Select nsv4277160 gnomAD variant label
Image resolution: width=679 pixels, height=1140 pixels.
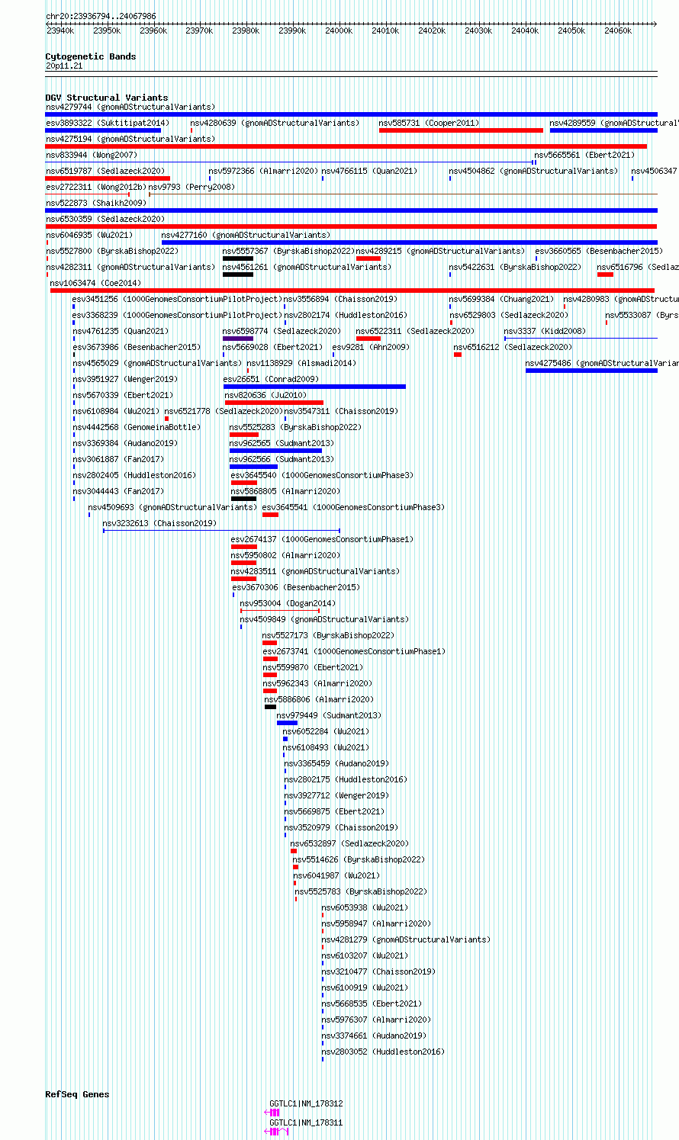[x=246, y=235]
